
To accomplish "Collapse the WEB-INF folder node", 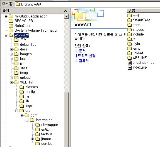I will coord(11,82).
